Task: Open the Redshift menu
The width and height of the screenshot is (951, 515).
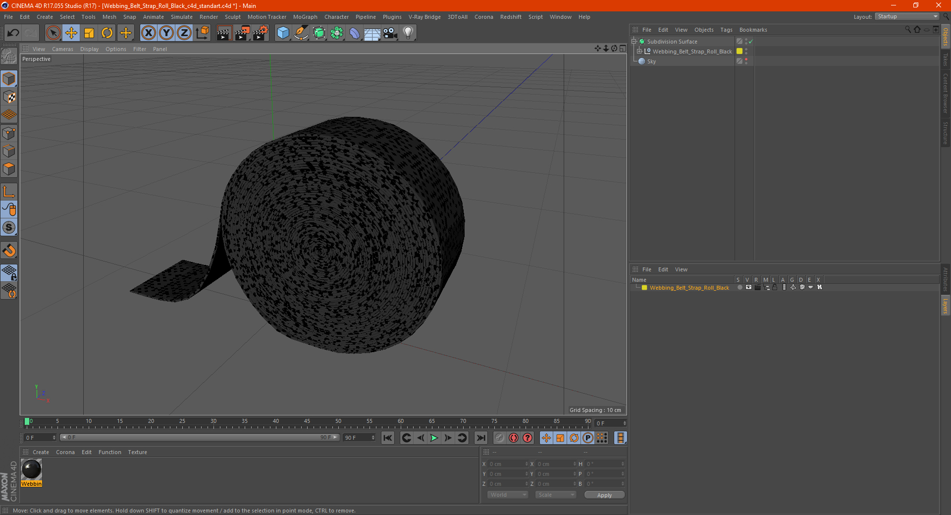Action: [511, 17]
